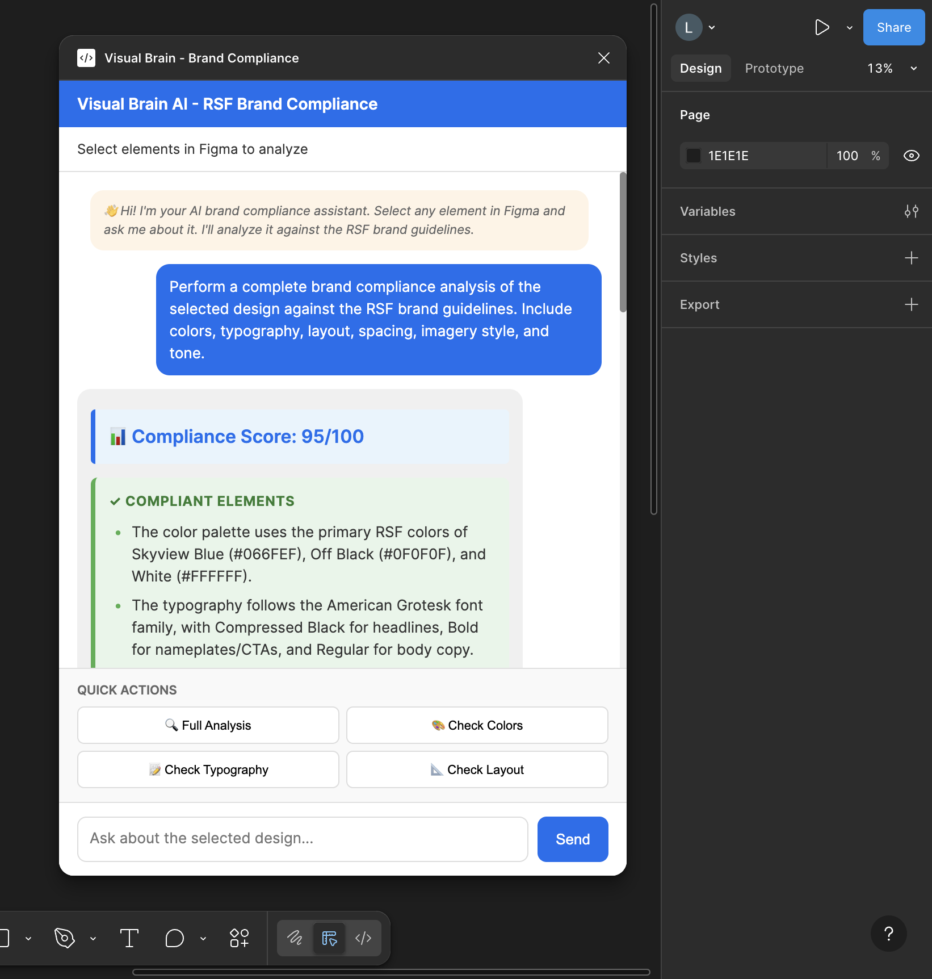Select the Pen tool in bottom toolbar
Screen dimensions: 932x979
point(64,938)
